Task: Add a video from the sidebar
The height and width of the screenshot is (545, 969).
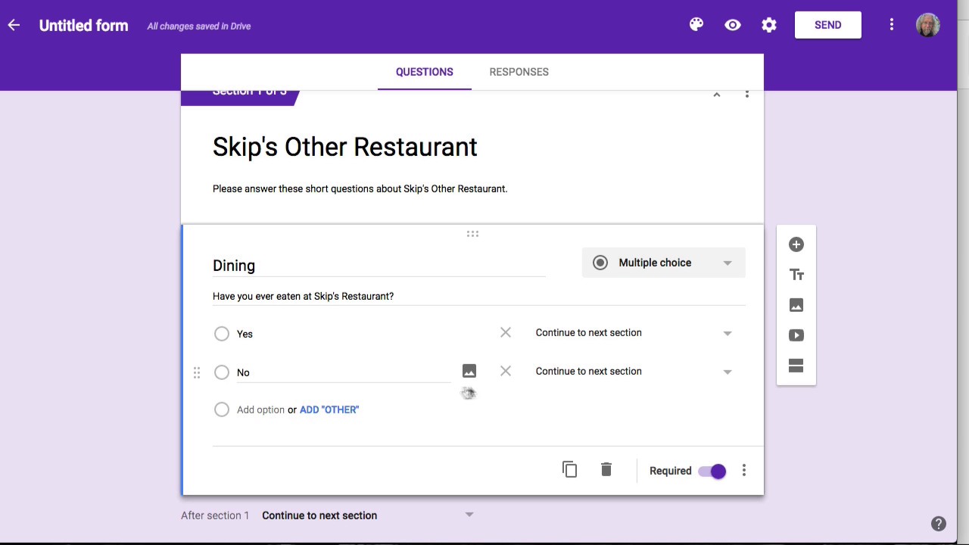Action: [x=796, y=335]
